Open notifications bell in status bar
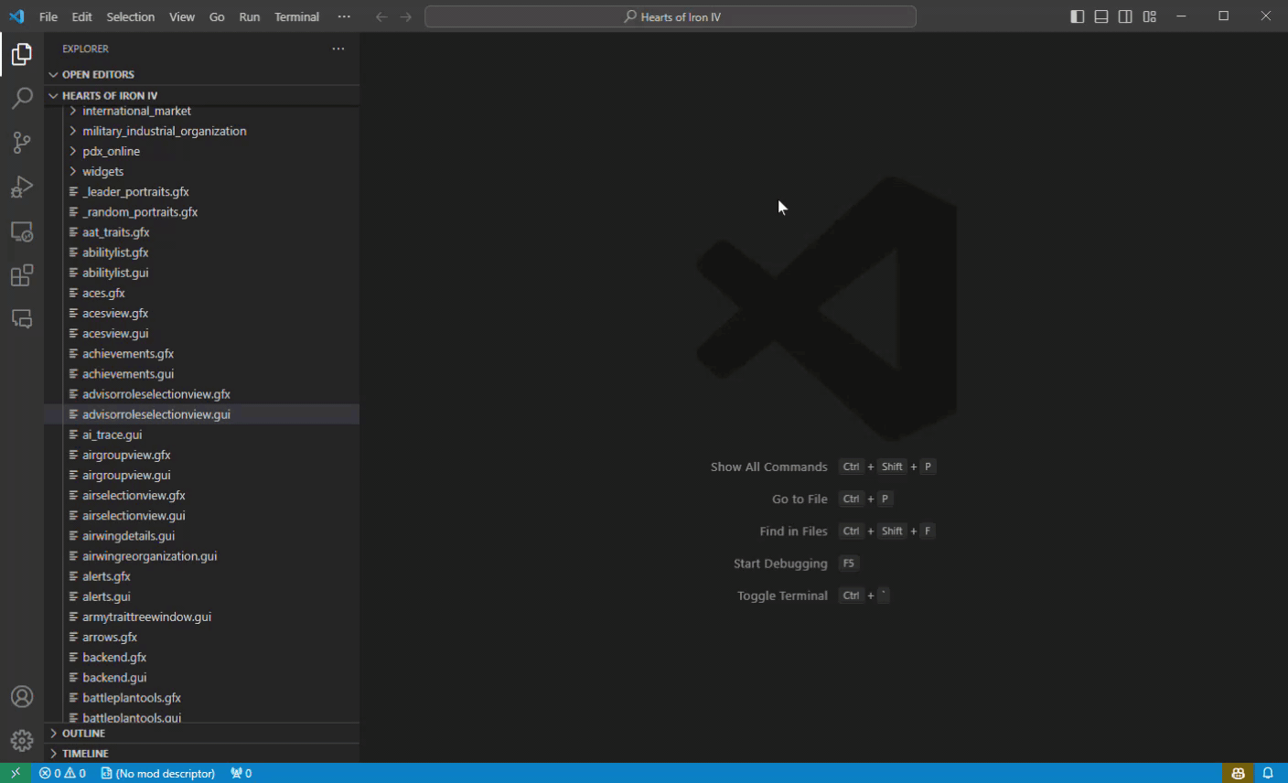This screenshot has width=1288, height=783. [1268, 773]
